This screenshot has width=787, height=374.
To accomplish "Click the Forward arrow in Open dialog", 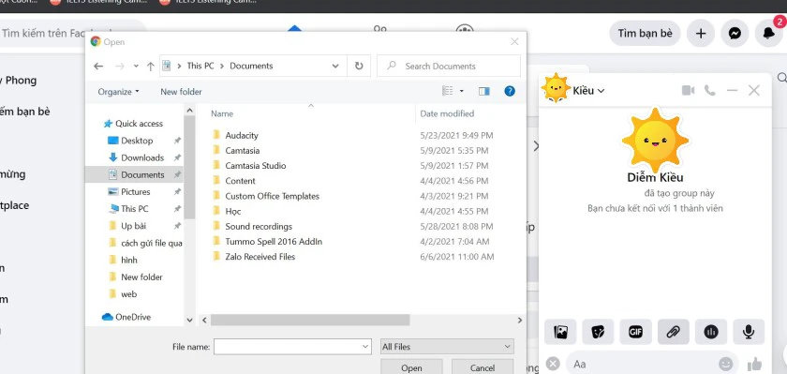I will (120, 66).
